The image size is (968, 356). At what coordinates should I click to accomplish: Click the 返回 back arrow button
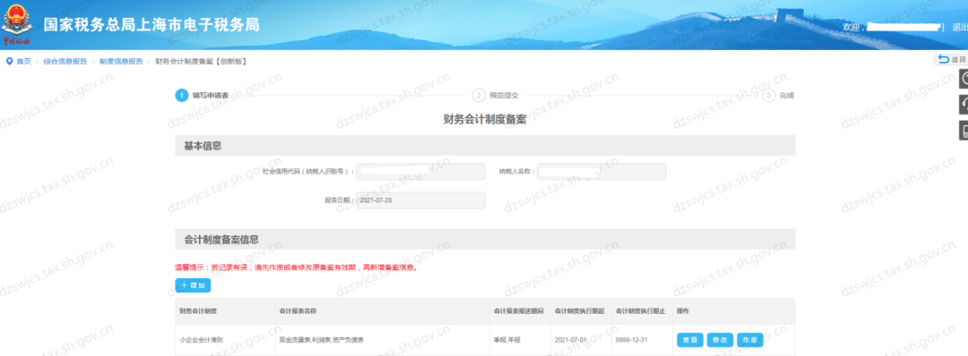tap(951, 60)
